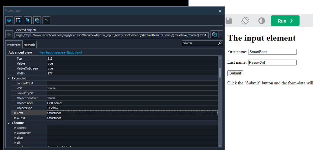Click the Text property value SmartBear
Screen dimensions: 313x150
pos(54,113)
